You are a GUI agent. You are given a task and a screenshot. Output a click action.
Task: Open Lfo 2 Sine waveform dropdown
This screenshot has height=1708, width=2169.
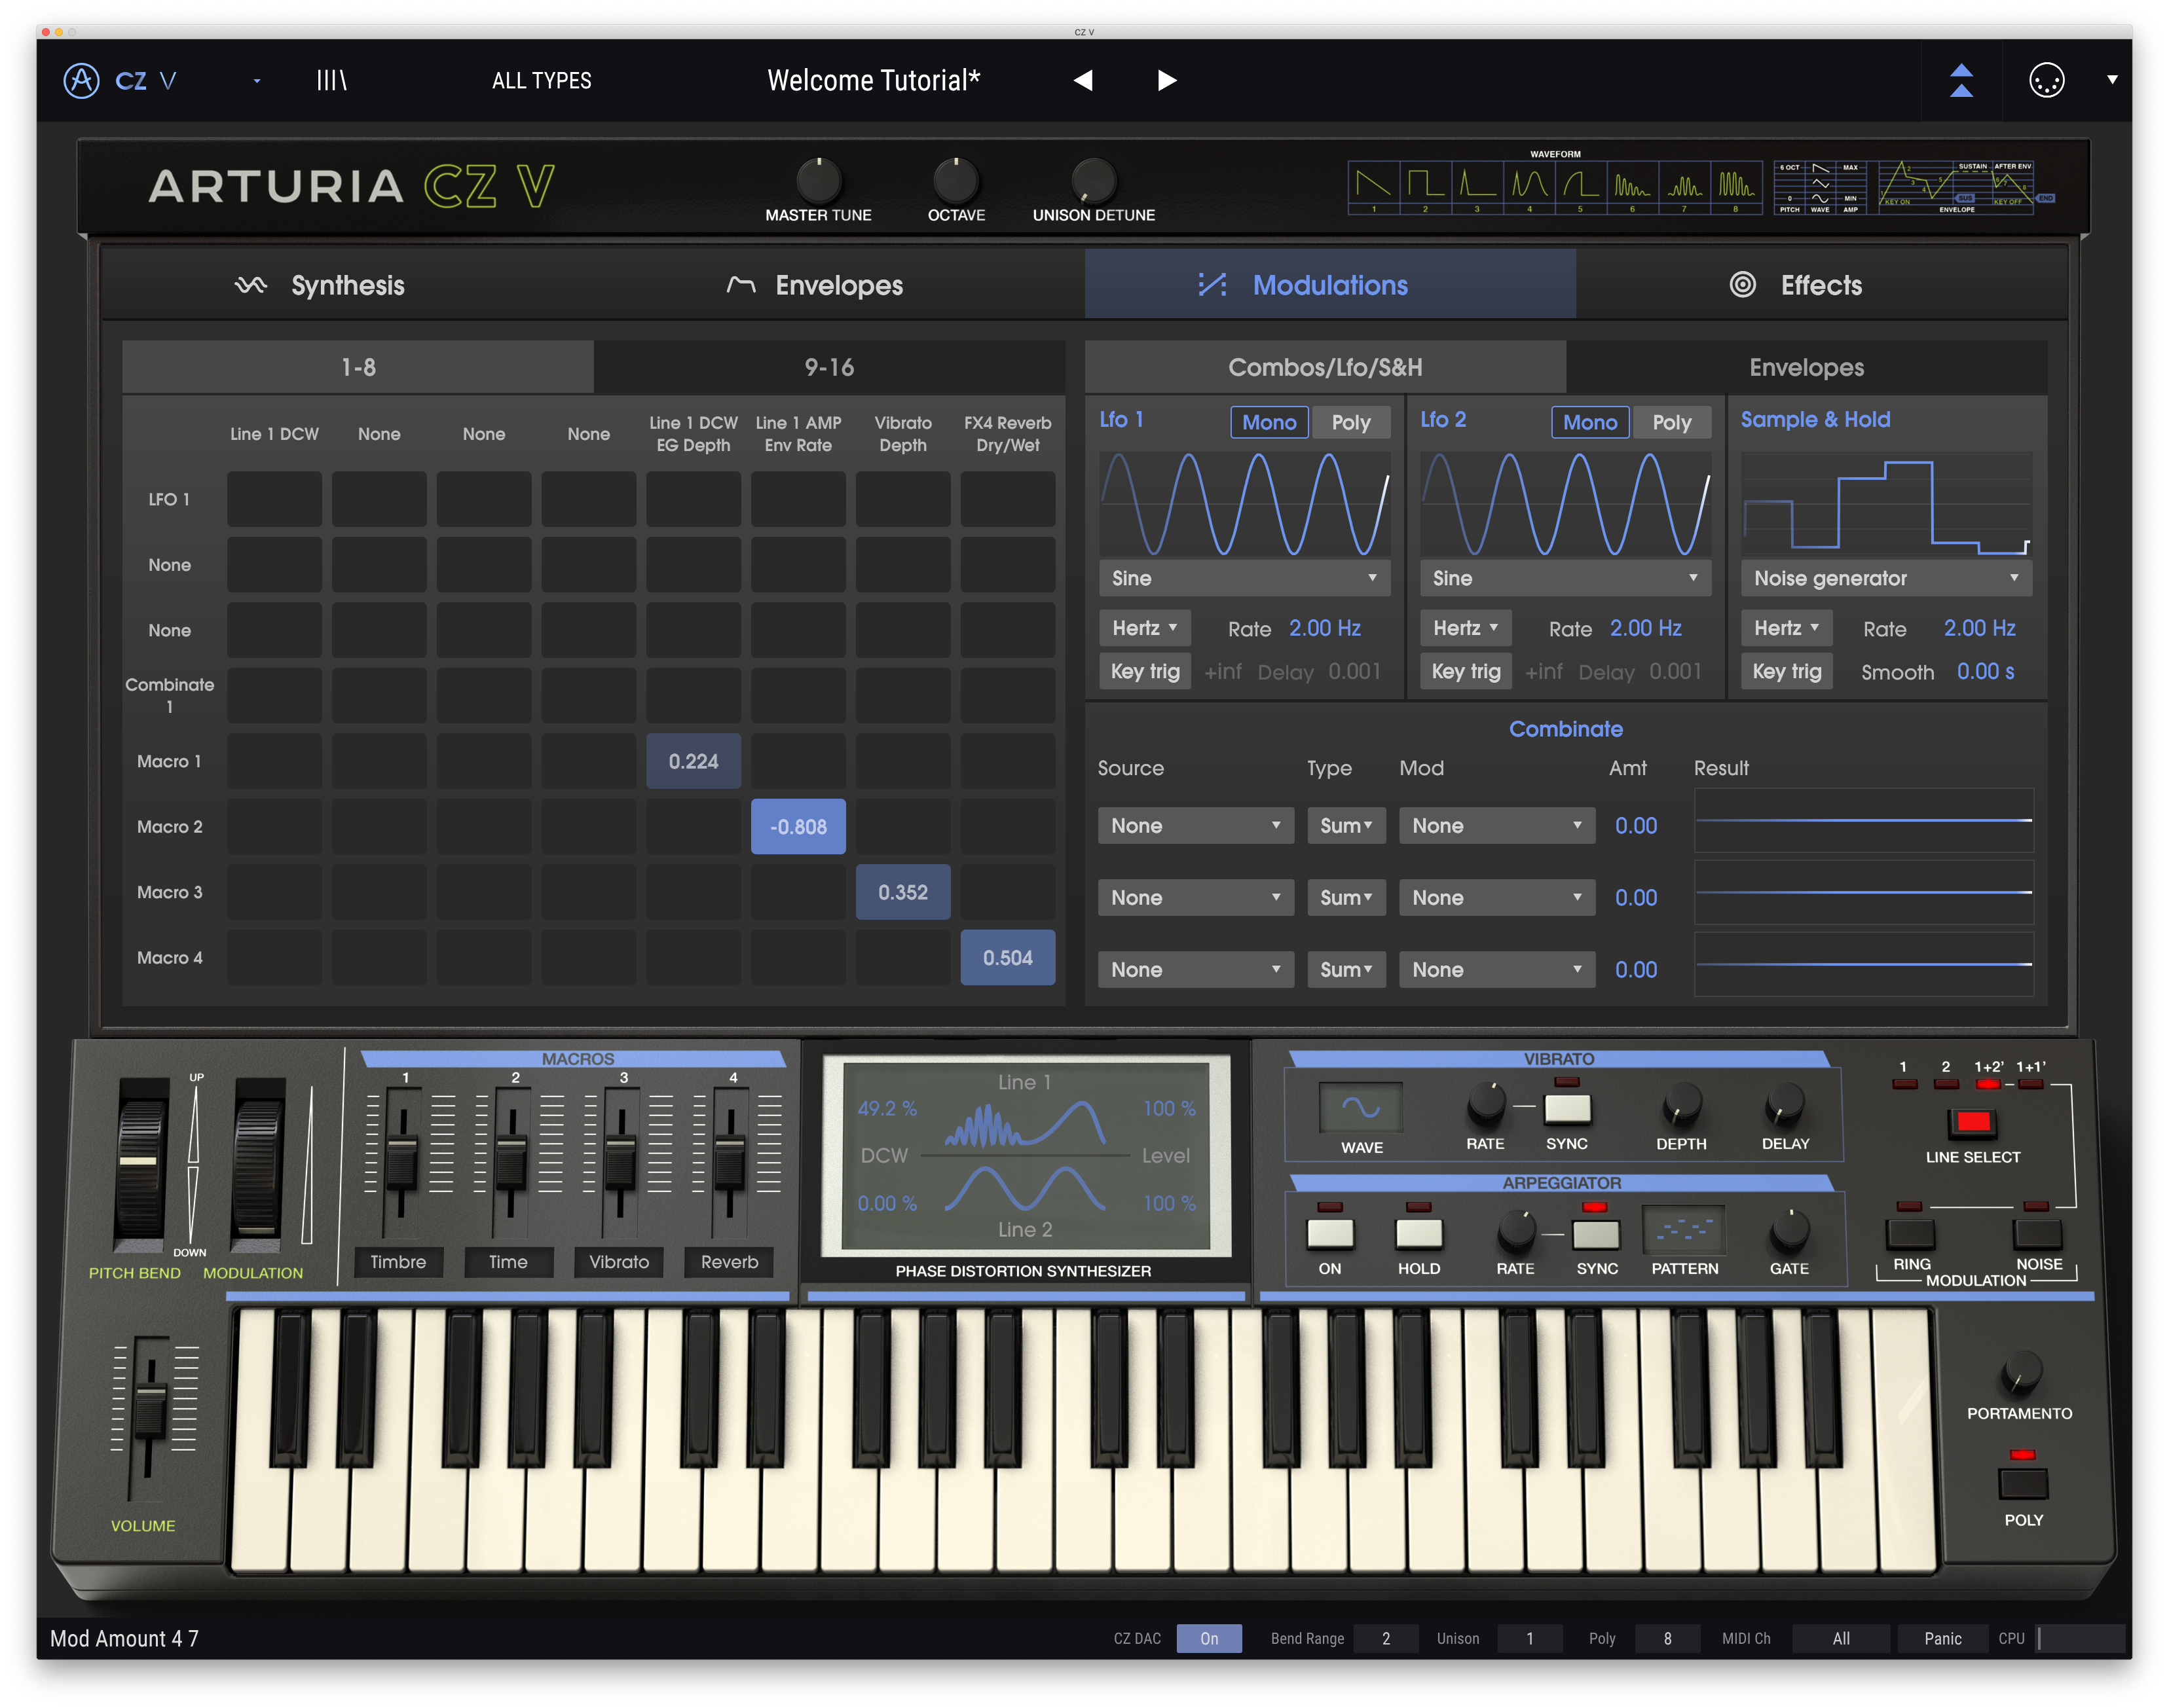click(1566, 578)
